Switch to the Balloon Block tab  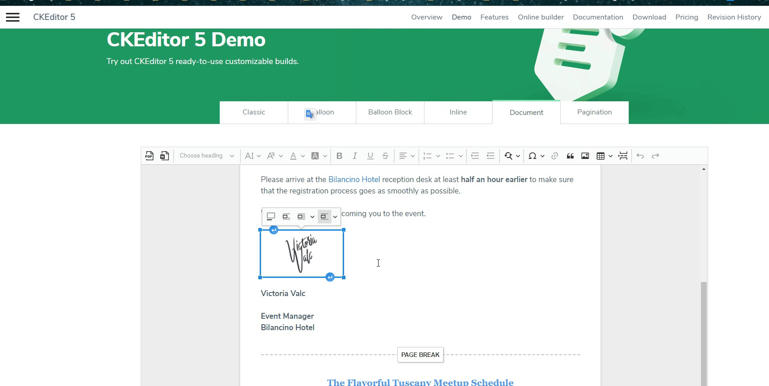pyautogui.click(x=390, y=112)
